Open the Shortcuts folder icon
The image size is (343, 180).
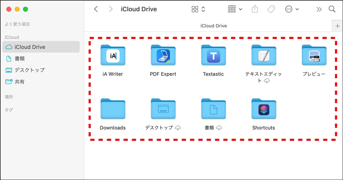pos(264,109)
